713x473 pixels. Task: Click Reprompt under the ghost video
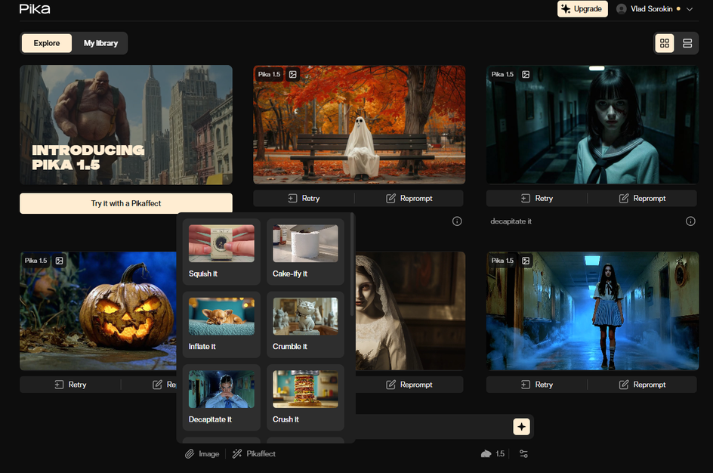pyautogui.click(x=409, y=198)
